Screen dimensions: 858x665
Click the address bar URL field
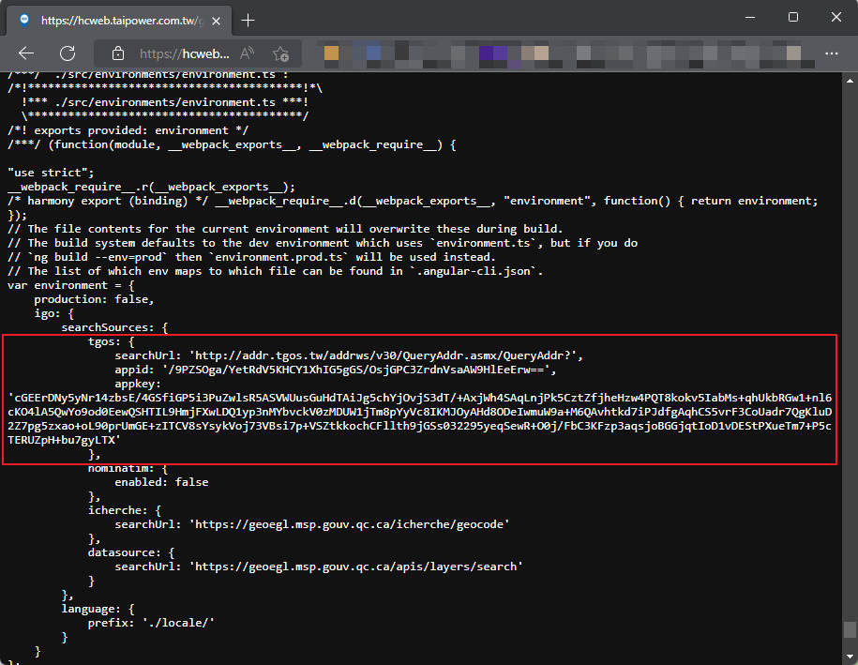point(184,53)
